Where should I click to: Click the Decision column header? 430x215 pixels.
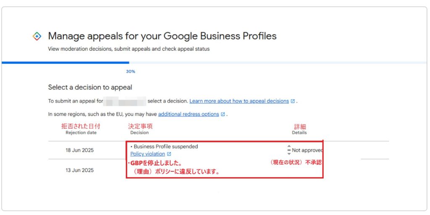coord(139,132)
